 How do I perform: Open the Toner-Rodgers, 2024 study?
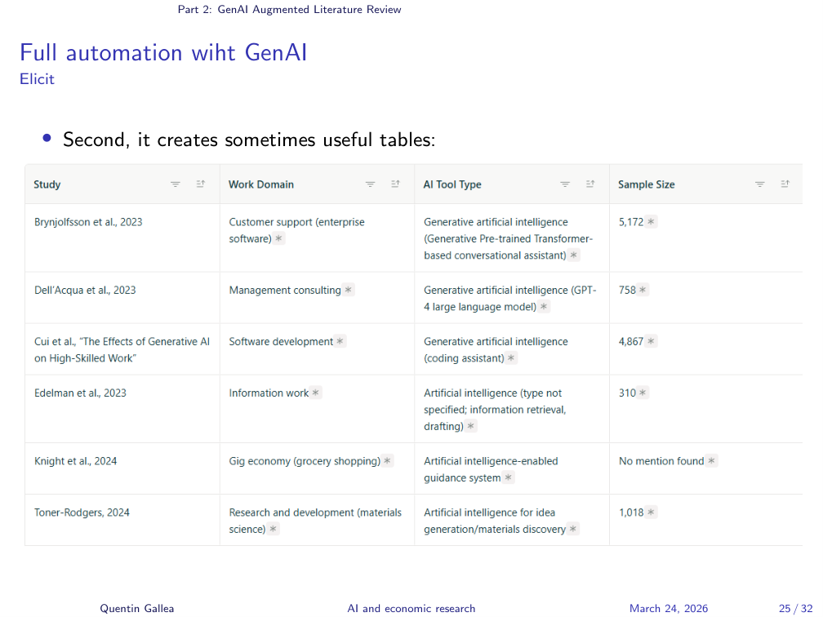(82, 513)
